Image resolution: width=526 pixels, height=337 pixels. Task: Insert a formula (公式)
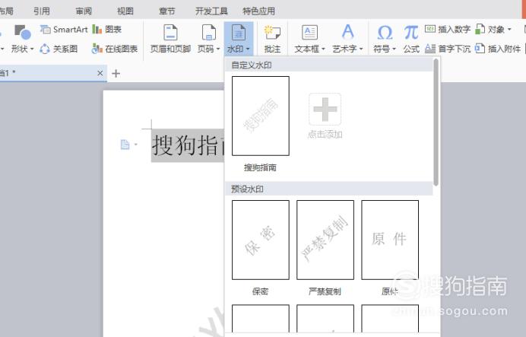click(411, 39)
